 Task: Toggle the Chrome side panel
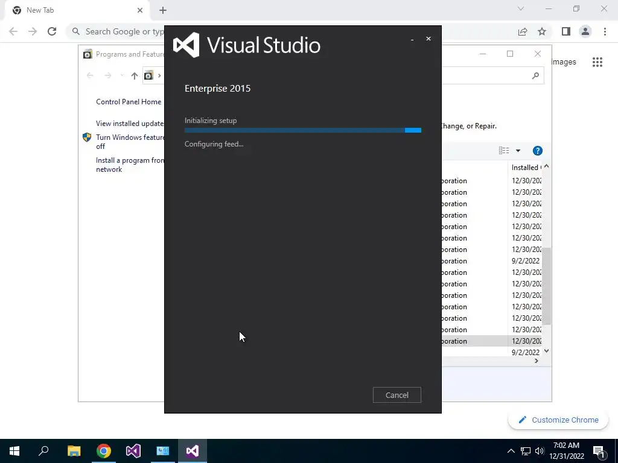point(566,31)
